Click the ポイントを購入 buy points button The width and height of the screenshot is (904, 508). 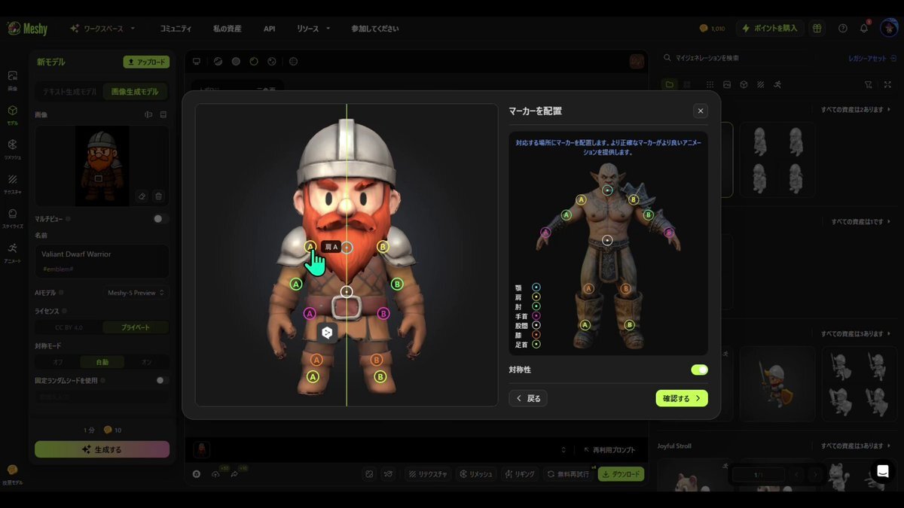click(x=770, y=28)
